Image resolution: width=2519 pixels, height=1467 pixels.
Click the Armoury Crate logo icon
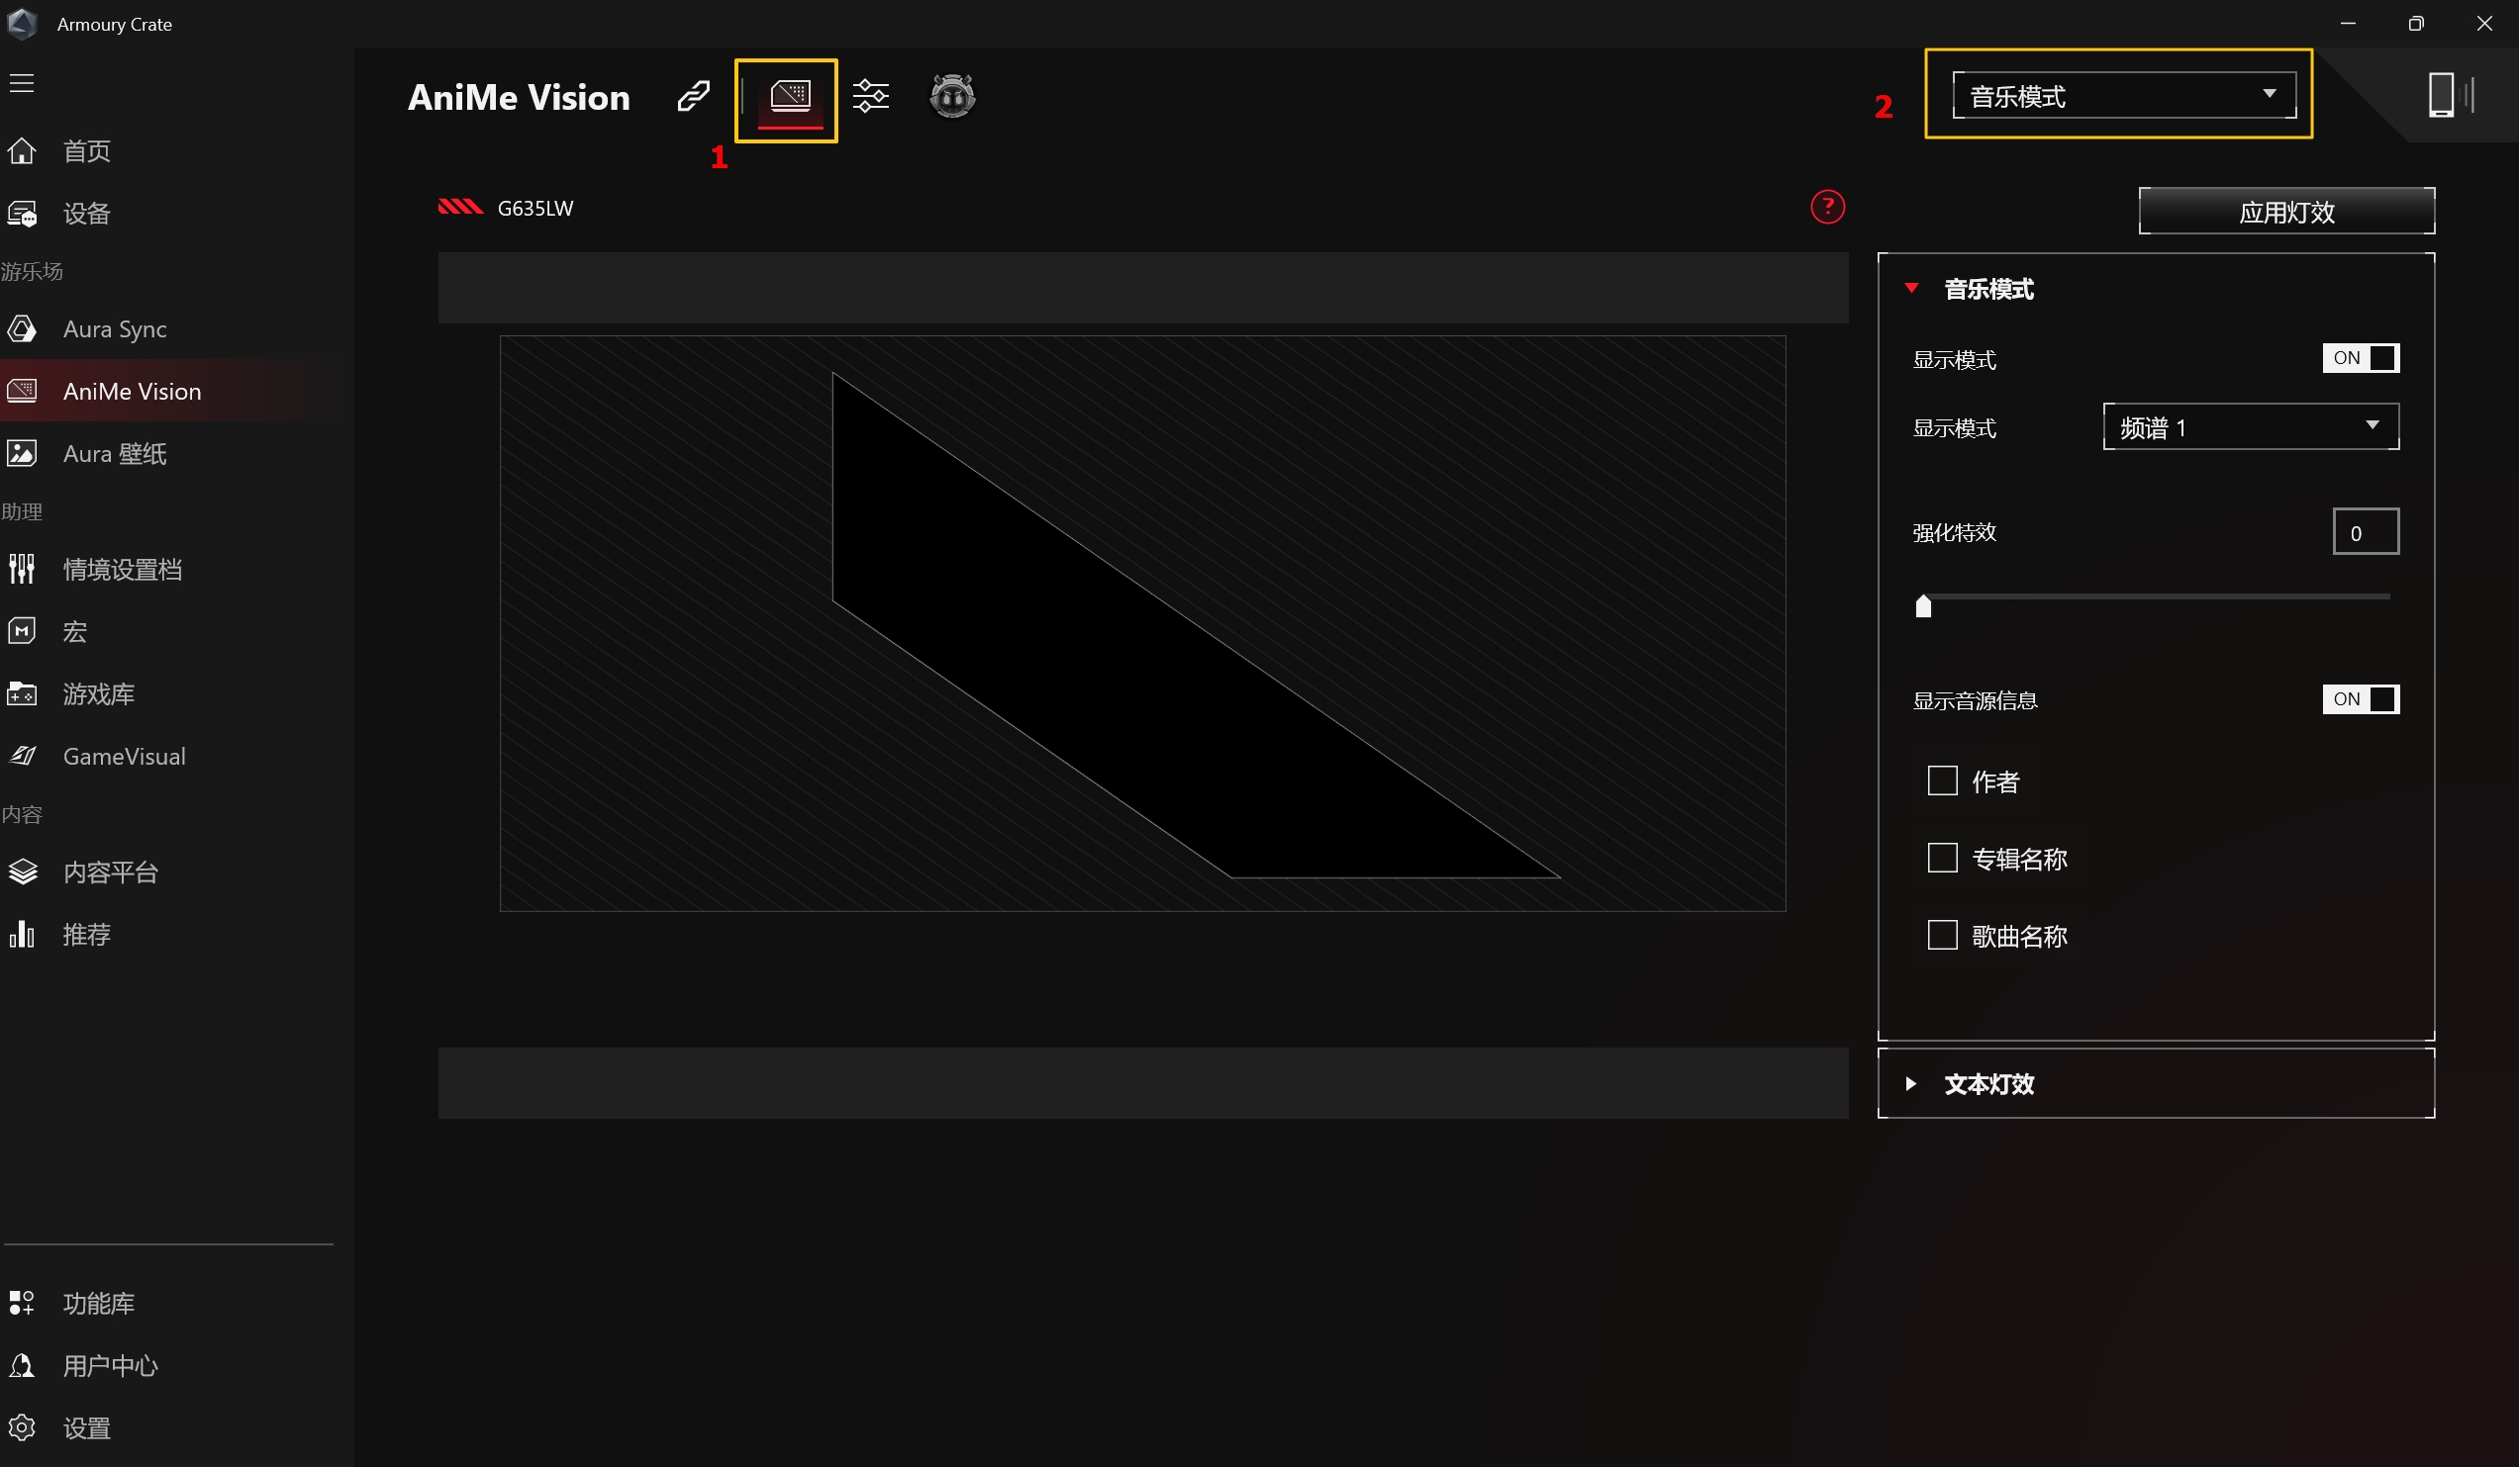coord(22,23)
